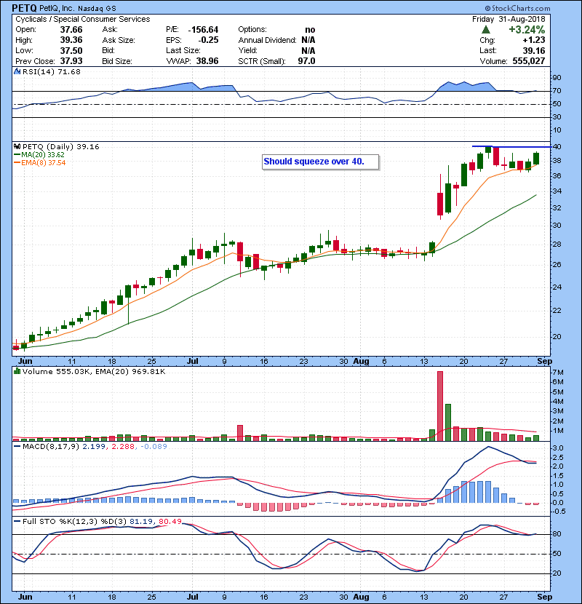Click the Jul label on price chart date axis
Viewport: 582px width, 604px height.
pyautogui.click(x=192, y=362)
